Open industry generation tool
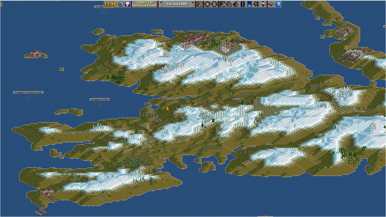The height and width of the screenshot is (217, 386). [236, 4]
